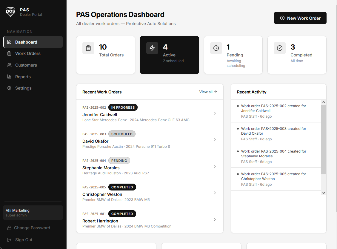
Task: Click the PAS shield logo
Action: [x=10, y=12]
